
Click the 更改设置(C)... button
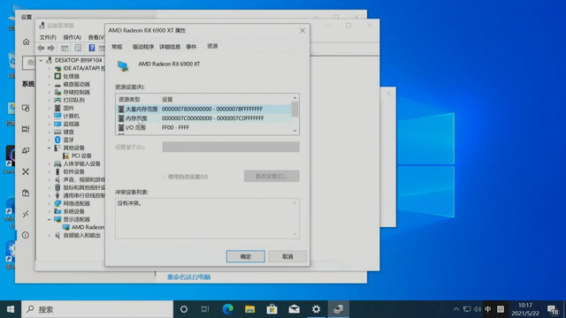click(272, 176)
